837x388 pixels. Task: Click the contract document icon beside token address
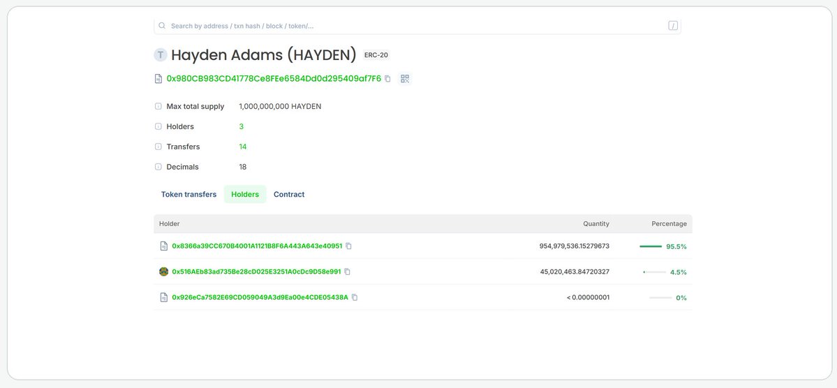tap(158, 78)
